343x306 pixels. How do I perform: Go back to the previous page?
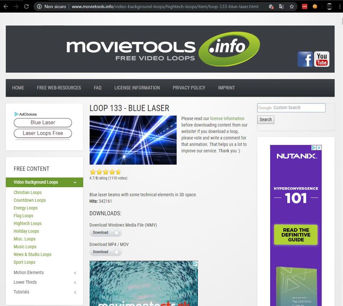click(6, 6)
